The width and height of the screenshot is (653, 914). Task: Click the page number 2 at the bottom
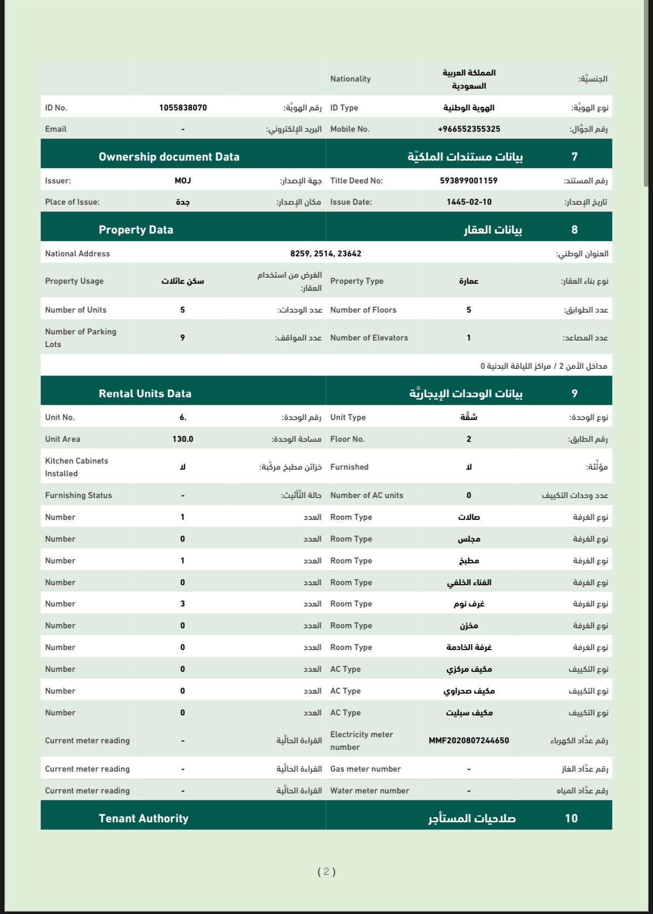tap(327, 871)
